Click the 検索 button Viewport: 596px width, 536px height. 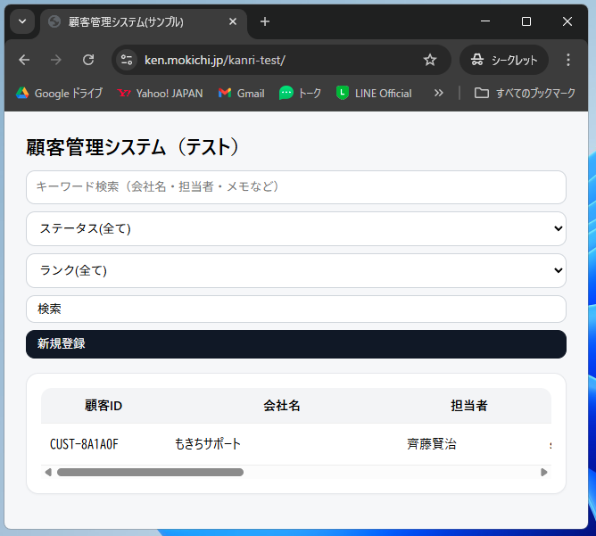tap(296, 309)
